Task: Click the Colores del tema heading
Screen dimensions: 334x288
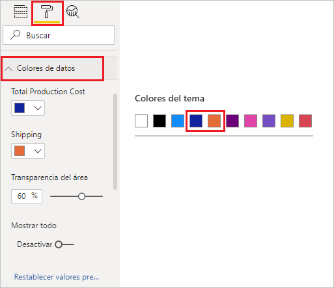Action: pyautogui.click(x=169, y=98)
